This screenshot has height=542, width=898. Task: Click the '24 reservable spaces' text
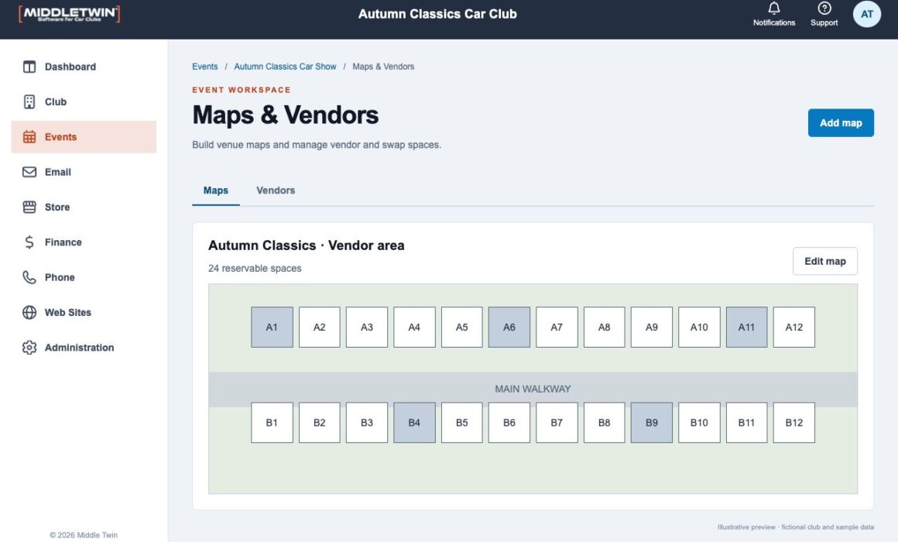click(255, 268)
